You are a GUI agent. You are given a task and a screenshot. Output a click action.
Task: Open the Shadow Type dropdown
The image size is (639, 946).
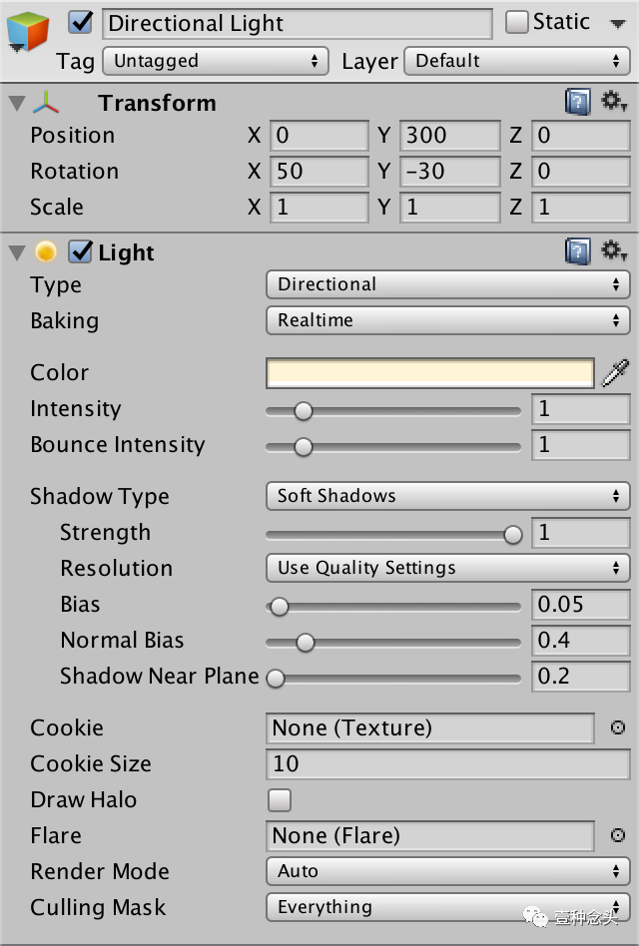(x=447, y=496)
